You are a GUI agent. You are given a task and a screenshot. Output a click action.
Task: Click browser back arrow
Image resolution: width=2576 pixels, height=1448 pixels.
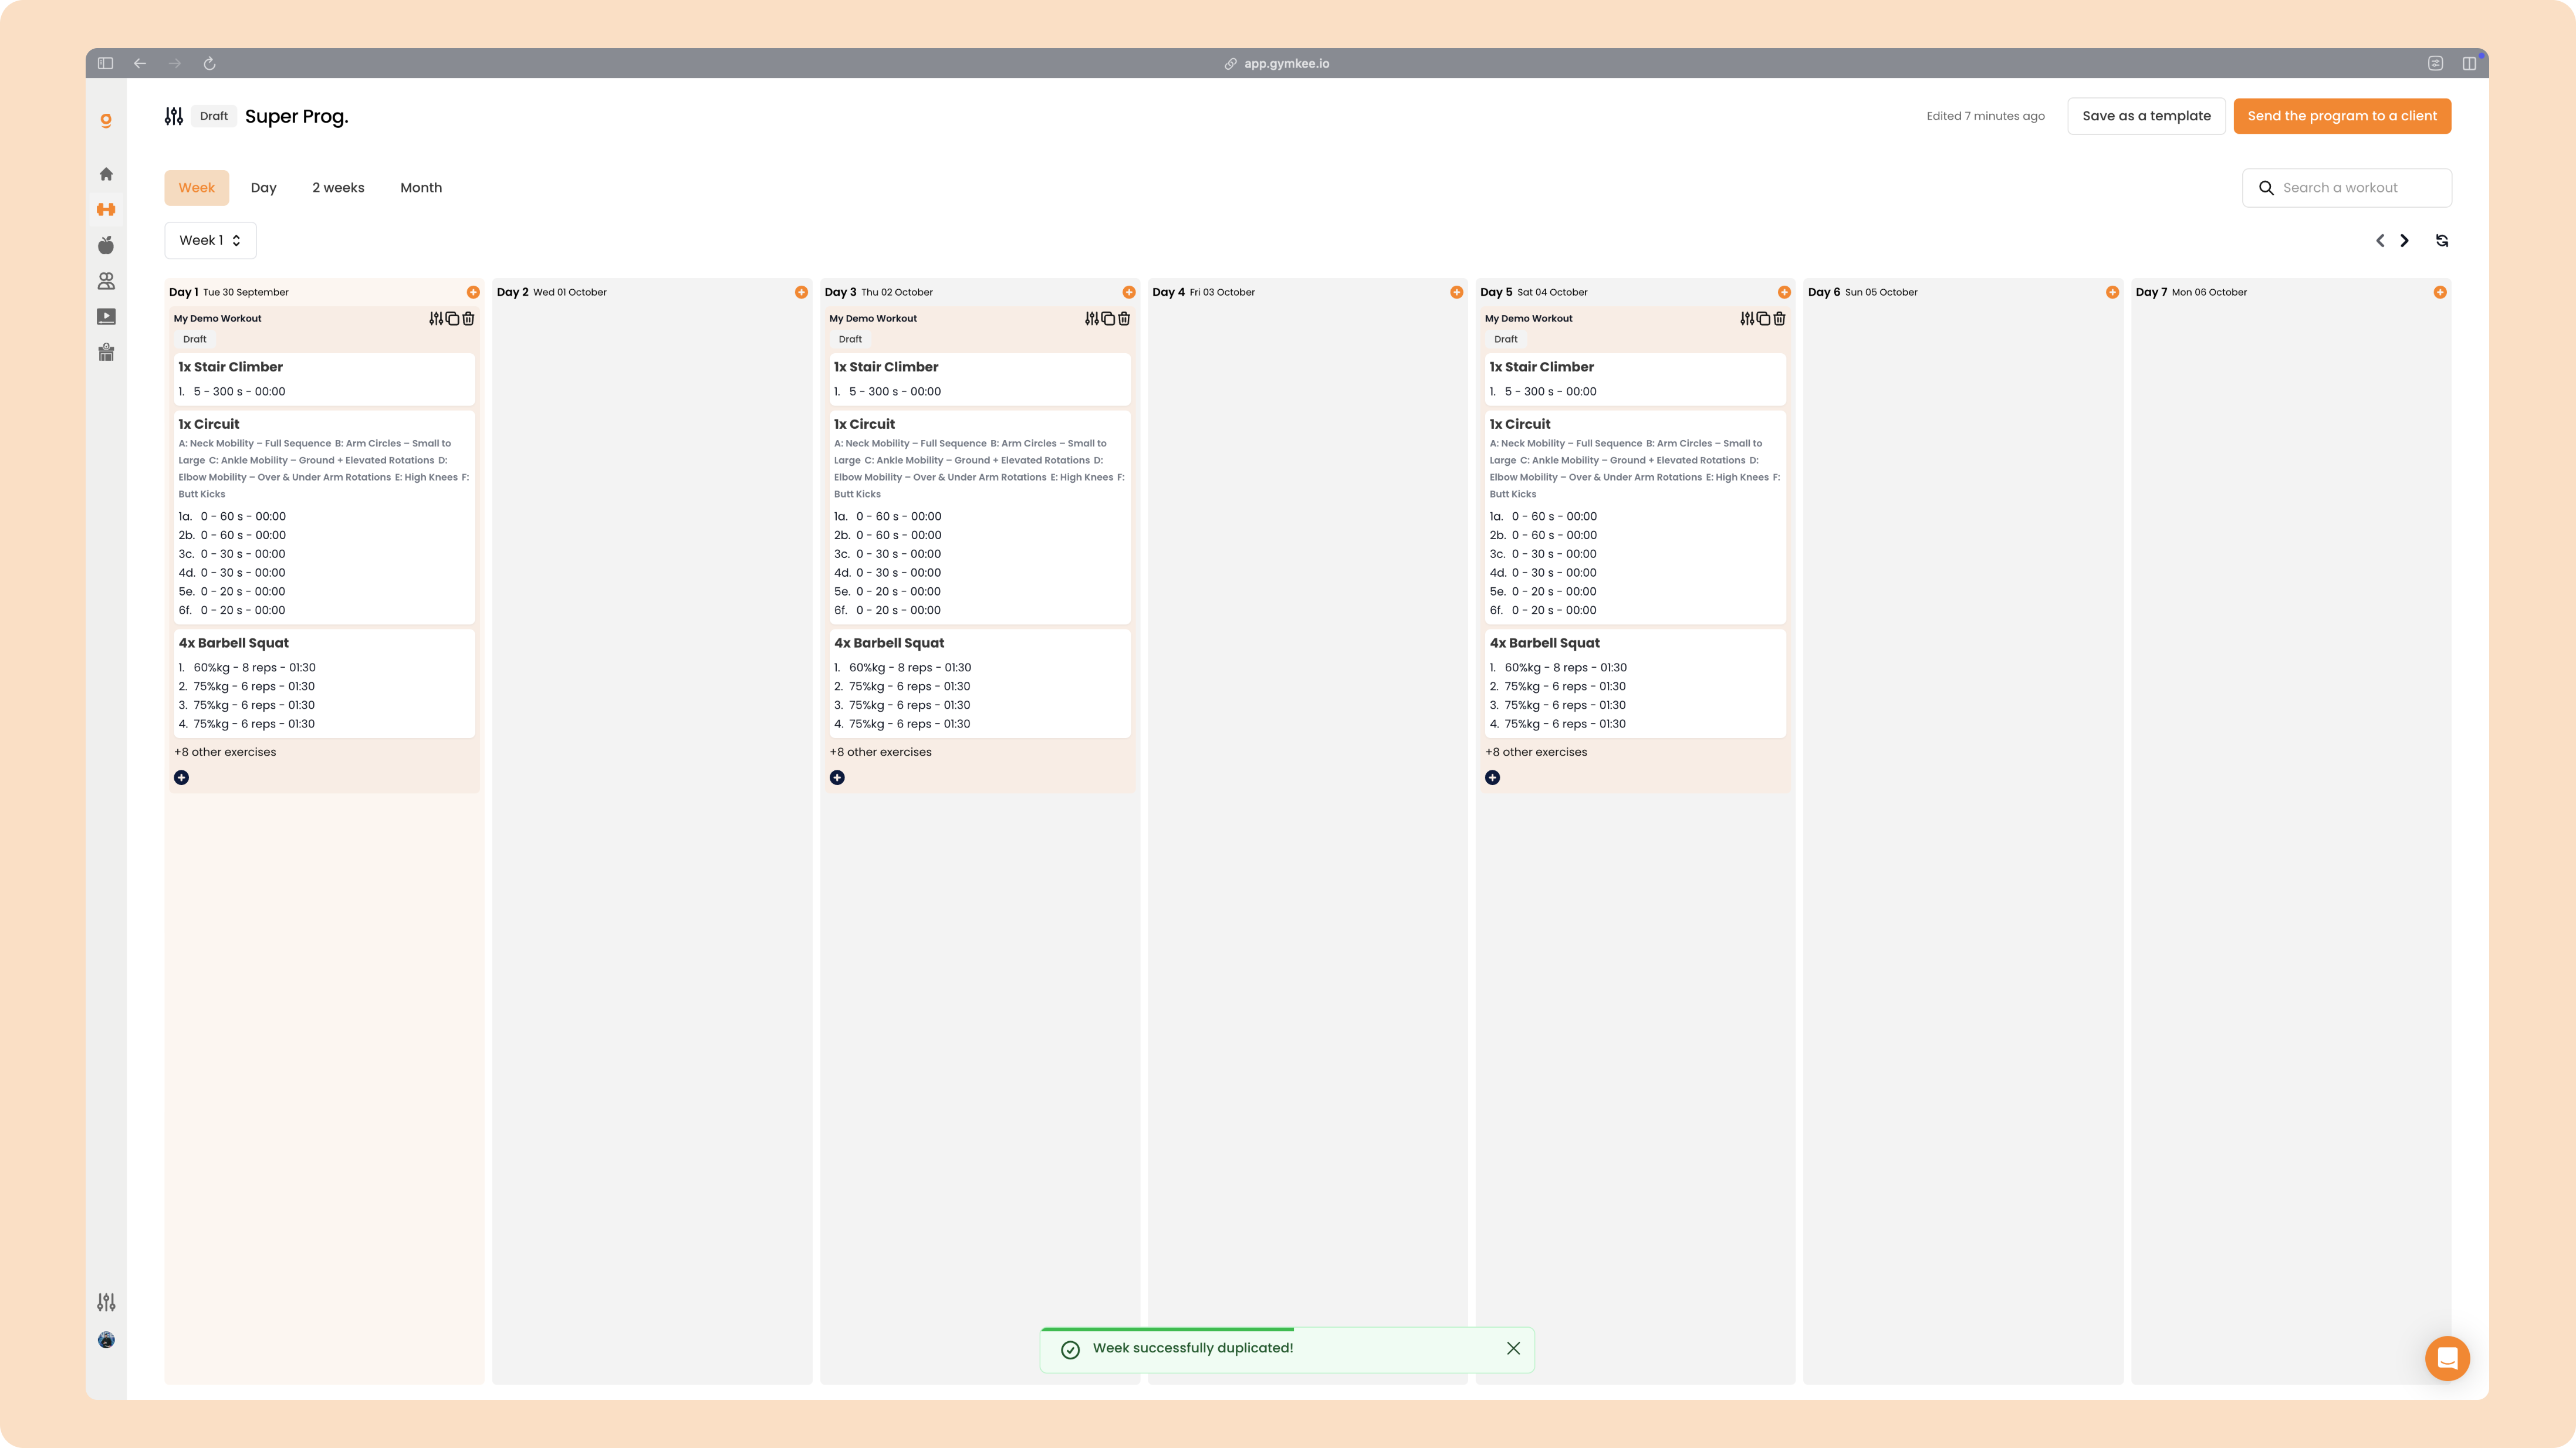[x=140, y=63]
